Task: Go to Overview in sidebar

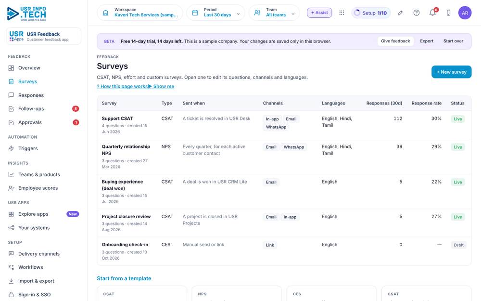Action: coord(44,68)
